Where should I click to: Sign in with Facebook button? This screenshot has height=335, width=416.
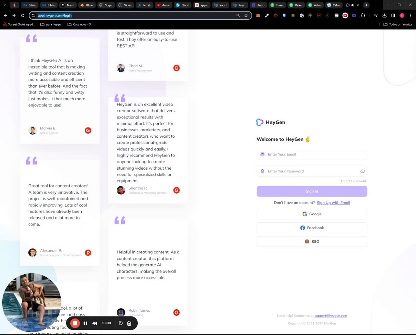coord(312,228)
